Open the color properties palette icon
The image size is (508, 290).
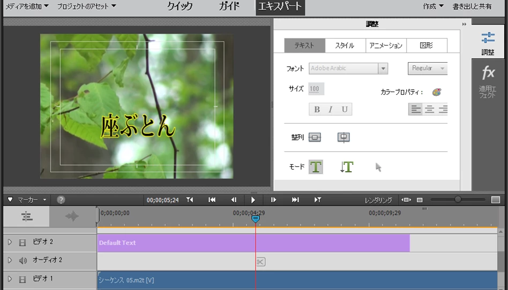click(436, 92)
